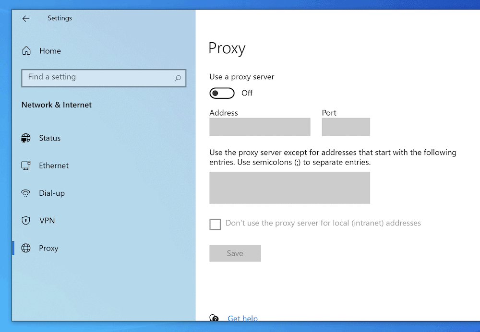Click the Dial-up icon in sidebar
Viewport: 480px width, 332px height.
click(26, 193)
